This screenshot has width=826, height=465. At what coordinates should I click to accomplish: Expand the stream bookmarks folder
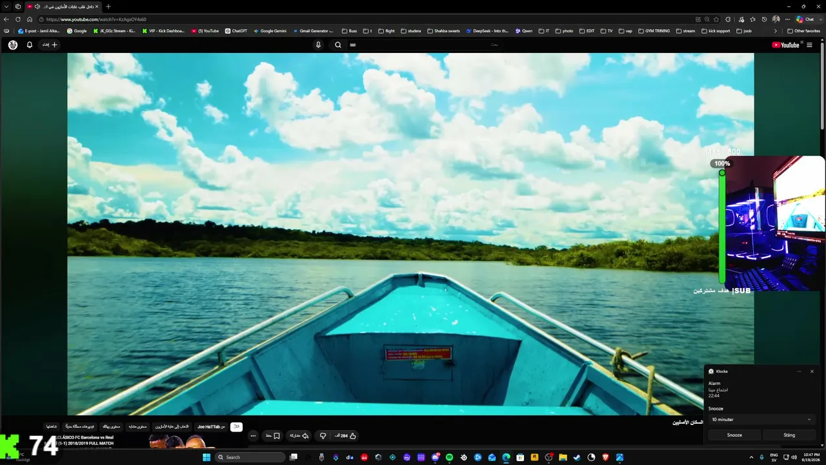[685, 31]
